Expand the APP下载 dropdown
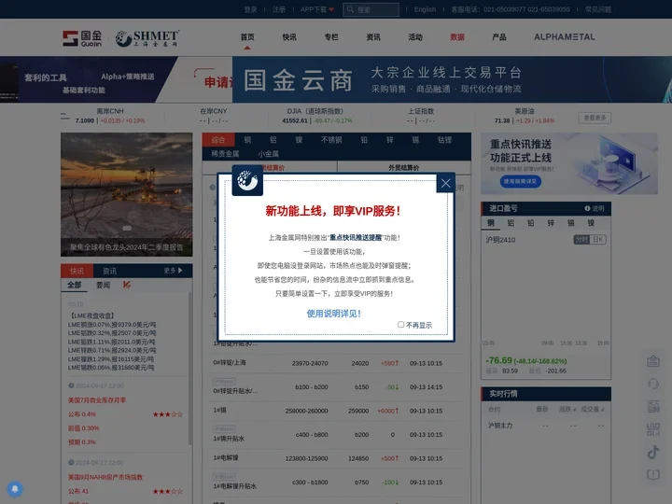This screenshot has width=672, height=504. coord(317,9)
